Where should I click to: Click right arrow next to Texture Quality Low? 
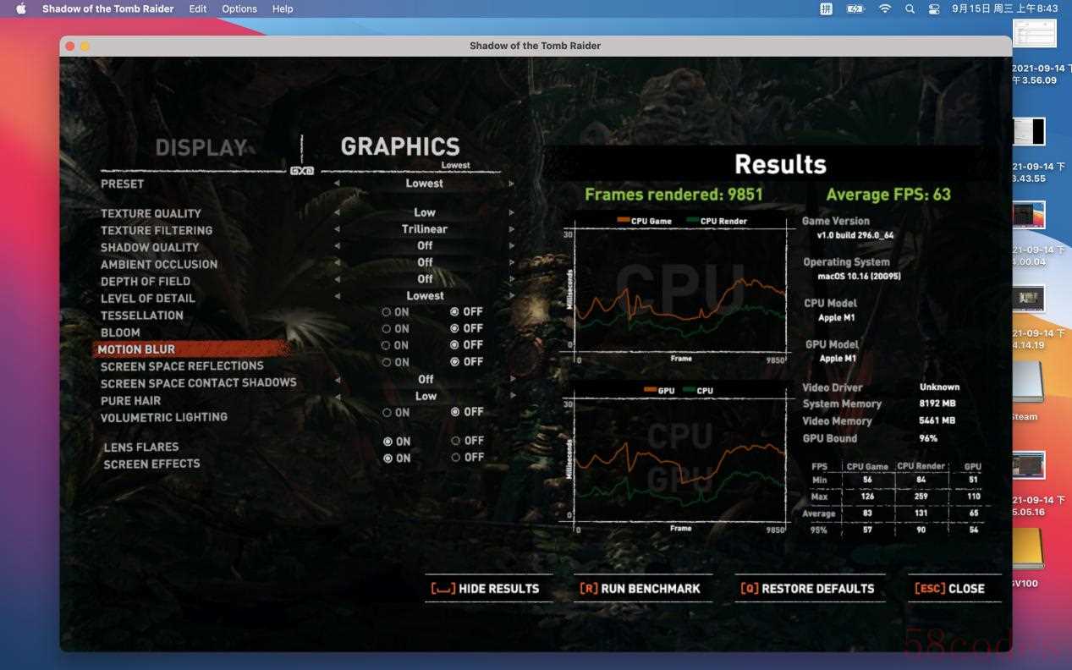click(x=512, y=213)
